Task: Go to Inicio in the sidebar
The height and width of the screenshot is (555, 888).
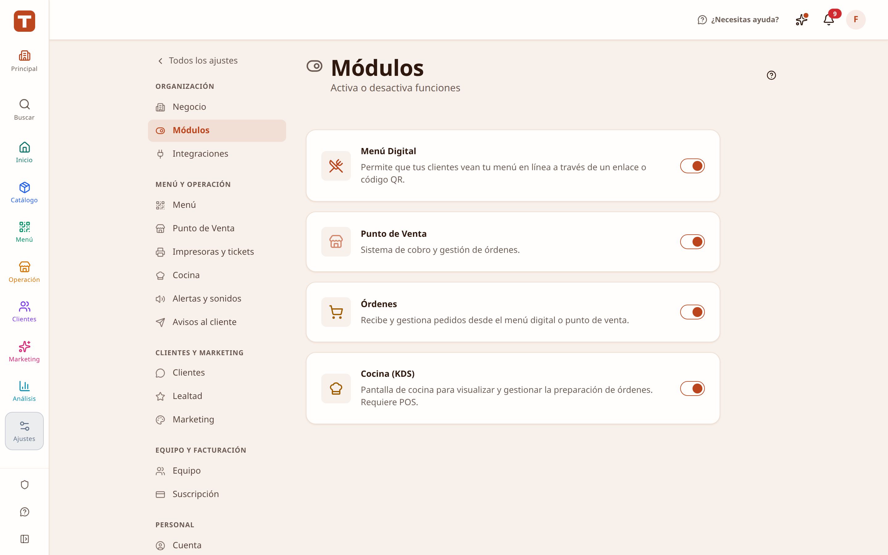Action: tap(24, 152)
